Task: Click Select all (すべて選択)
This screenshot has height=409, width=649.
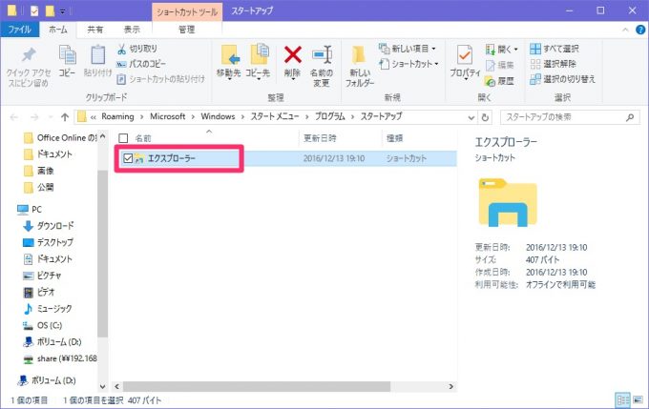Action: tap(555, 49)
